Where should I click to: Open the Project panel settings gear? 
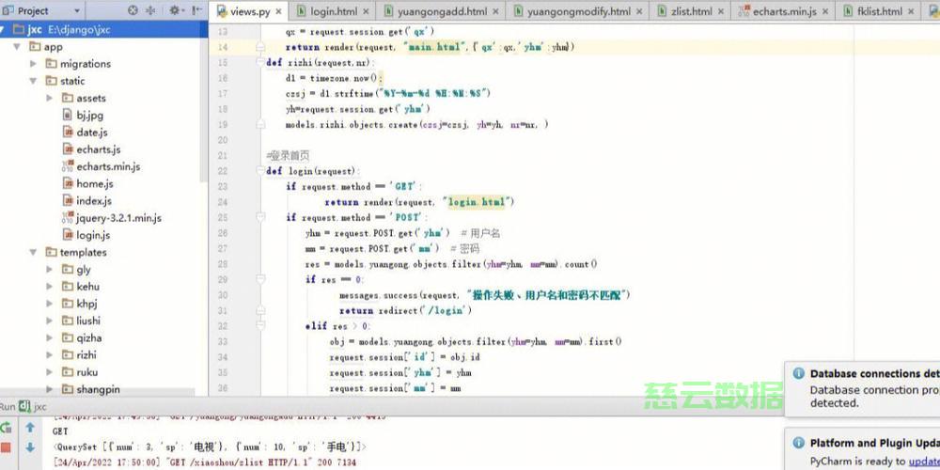[175, 11]
